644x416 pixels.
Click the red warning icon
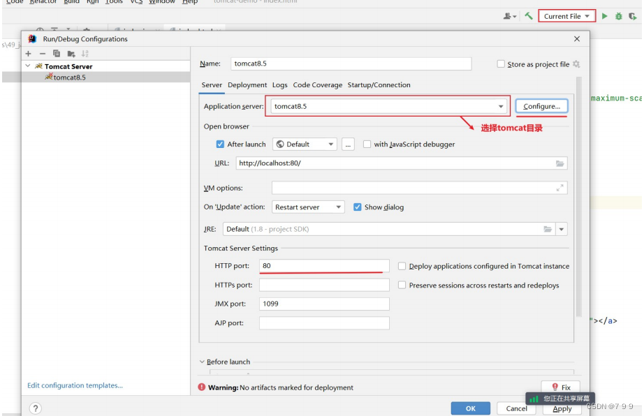click(x=202, y=387)
